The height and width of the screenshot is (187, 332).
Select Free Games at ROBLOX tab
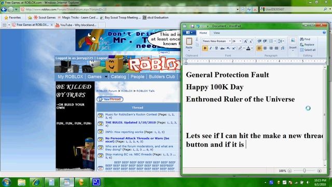tap(32, 25)
